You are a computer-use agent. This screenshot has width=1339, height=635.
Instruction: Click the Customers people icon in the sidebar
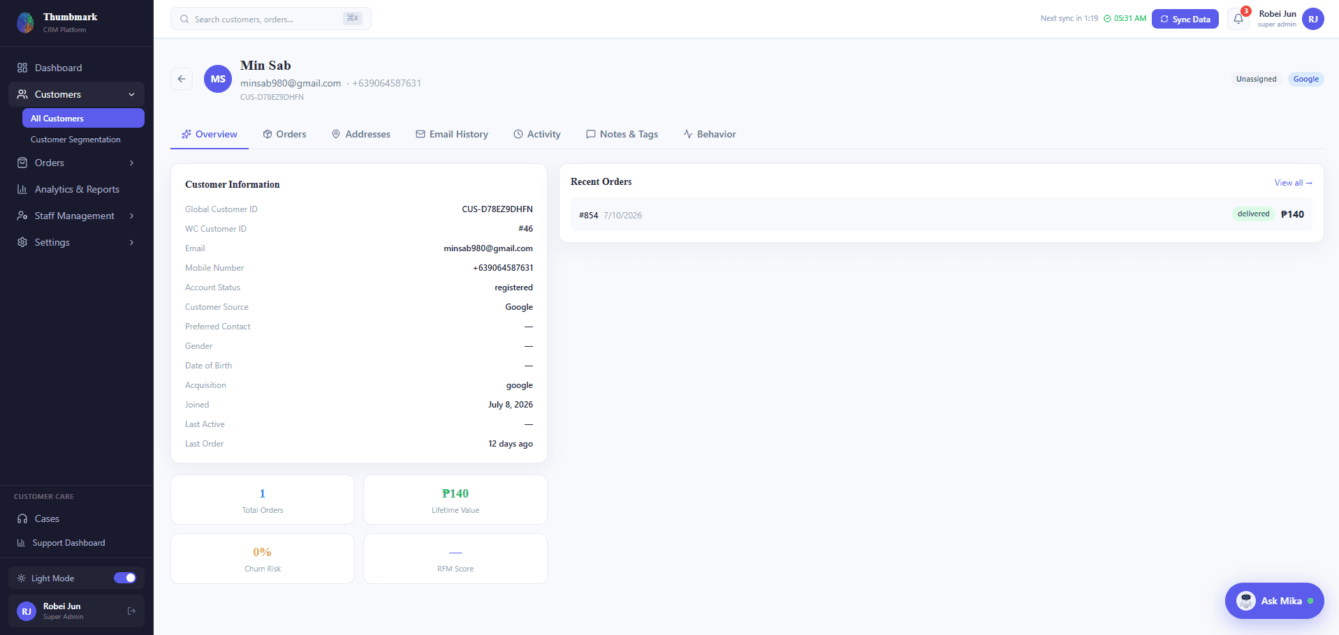tap(22, 94)
